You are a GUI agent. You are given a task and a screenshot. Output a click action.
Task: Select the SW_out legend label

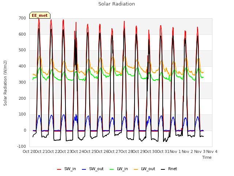(96, 169)
